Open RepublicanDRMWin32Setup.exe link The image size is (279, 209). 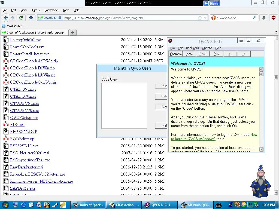(37, 174)
